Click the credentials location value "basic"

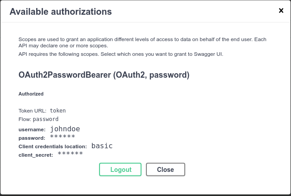[102, 146]
